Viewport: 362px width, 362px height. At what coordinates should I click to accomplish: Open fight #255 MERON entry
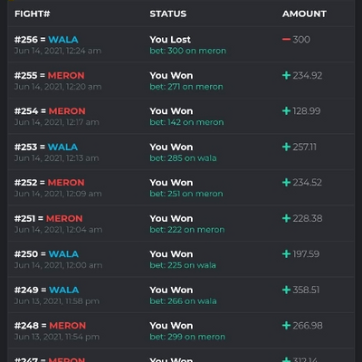click(181, 81)
